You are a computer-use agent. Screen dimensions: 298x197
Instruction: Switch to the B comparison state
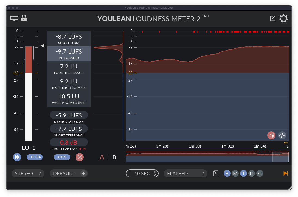point(114,157)
